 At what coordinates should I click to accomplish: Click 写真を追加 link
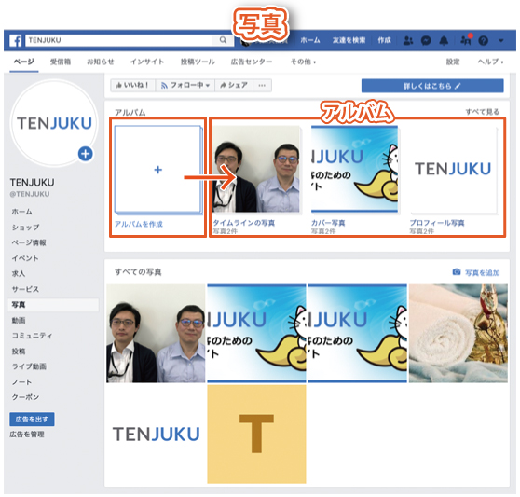(x=482, y=272)
